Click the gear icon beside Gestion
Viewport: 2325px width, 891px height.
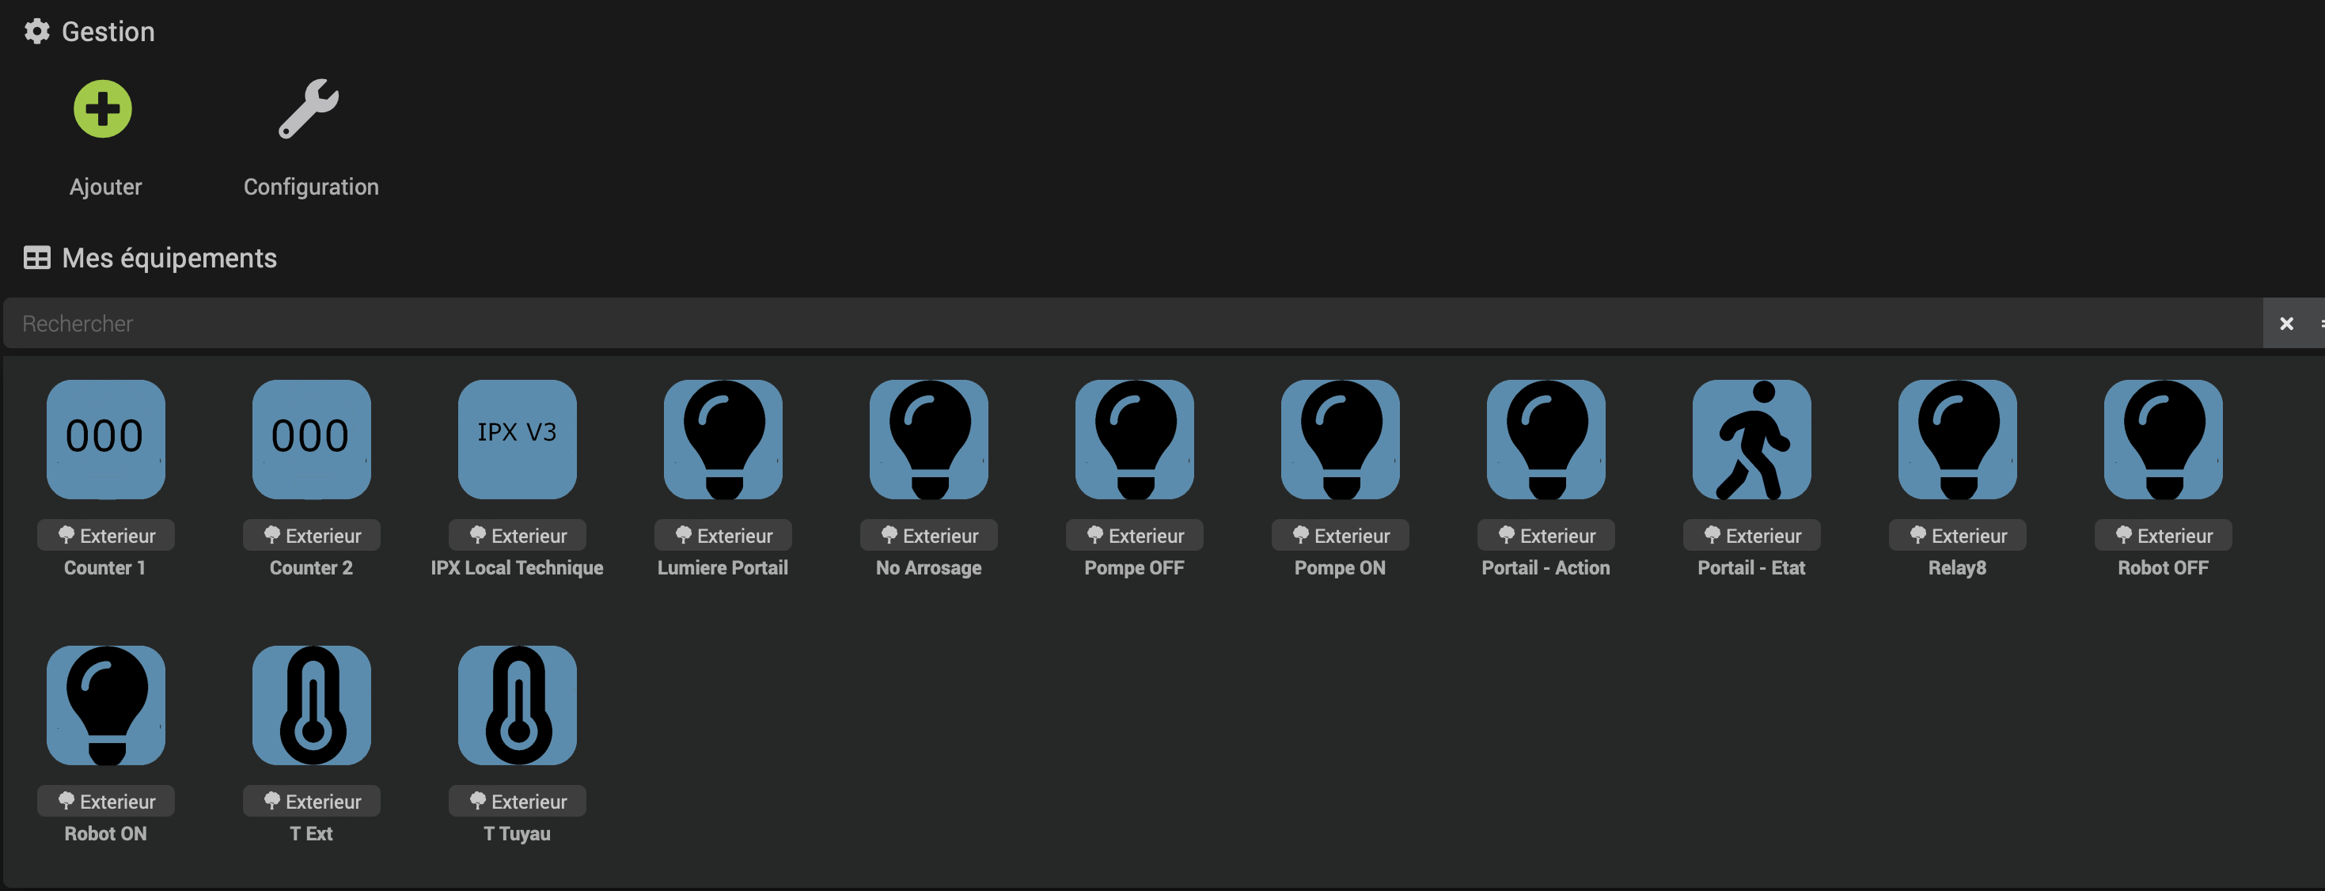[37, 31]
